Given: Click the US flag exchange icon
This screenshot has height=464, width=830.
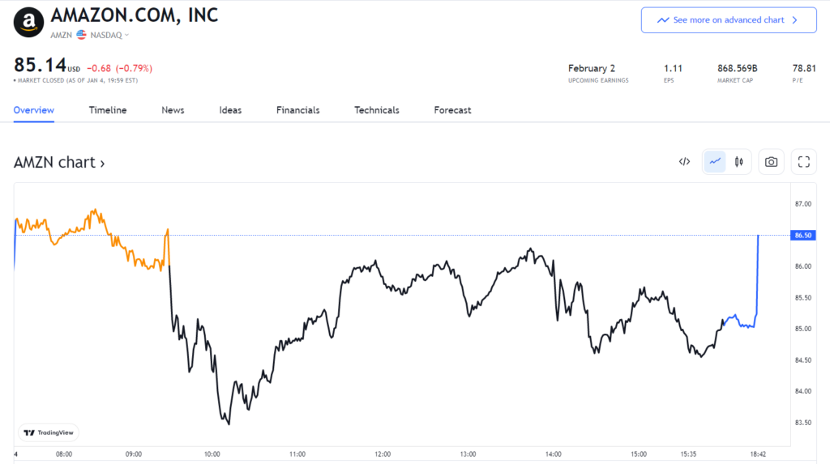Looking at the screenshot, I should point(82,35).
